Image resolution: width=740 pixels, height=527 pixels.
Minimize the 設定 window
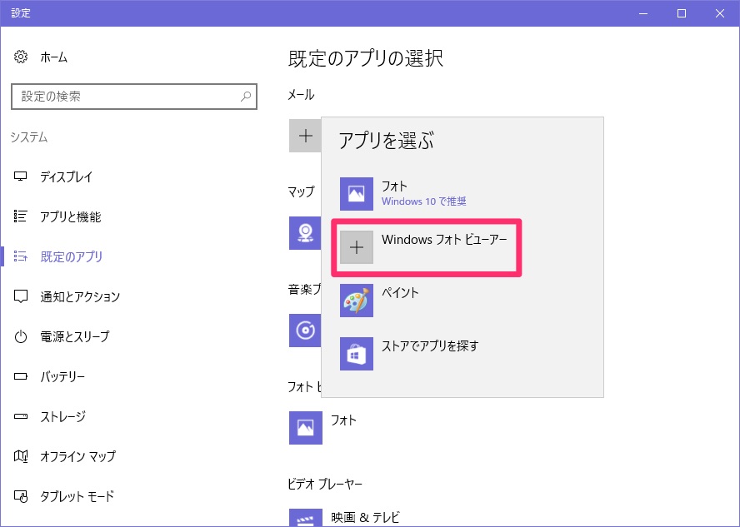[x=643, y=13]
